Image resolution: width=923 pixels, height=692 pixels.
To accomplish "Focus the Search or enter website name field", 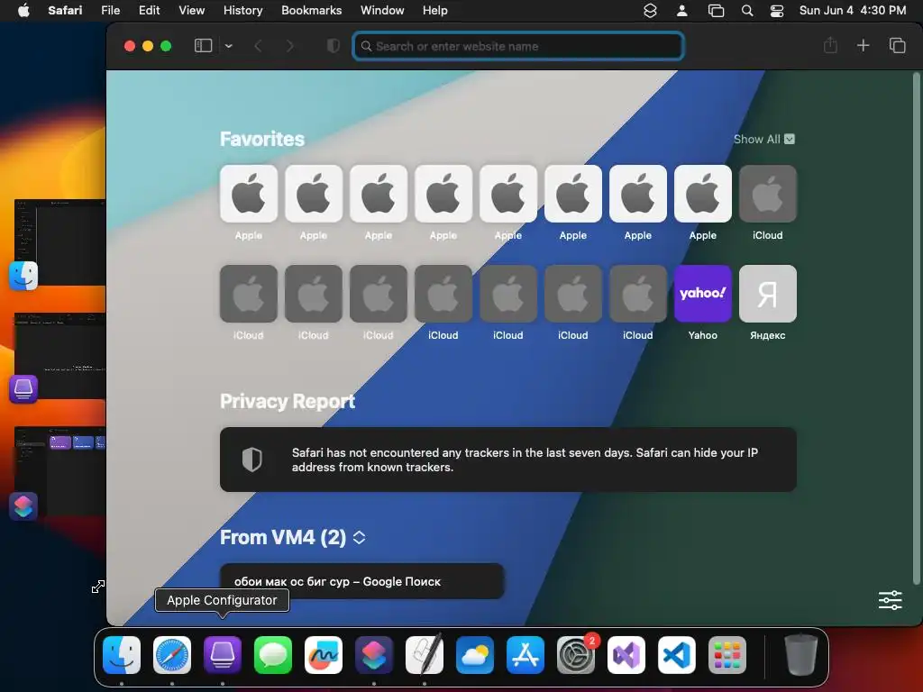I will [518, 46].
